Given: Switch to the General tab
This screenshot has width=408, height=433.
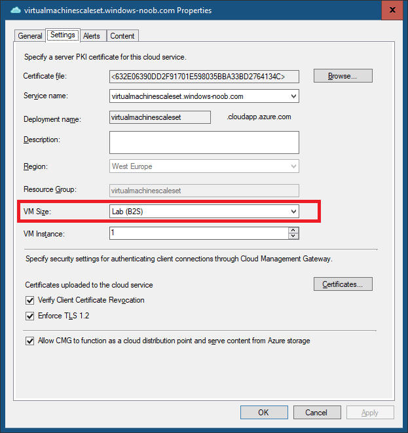Looking at the screenshot, I should coord(30,36).
